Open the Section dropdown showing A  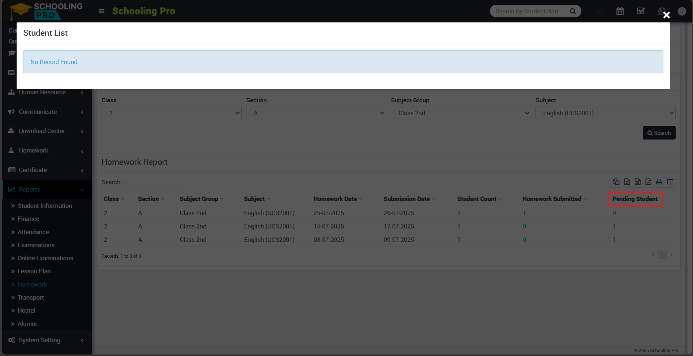[x=316, y=113]
